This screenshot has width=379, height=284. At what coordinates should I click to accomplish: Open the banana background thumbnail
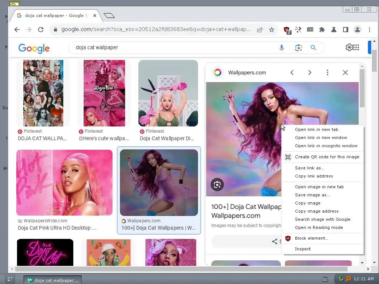pos(108,252)
